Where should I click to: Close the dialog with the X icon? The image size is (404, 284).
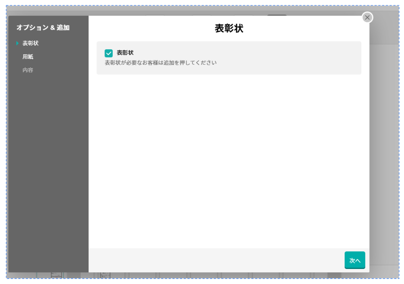pyautogui.click(x=367, y=18)
